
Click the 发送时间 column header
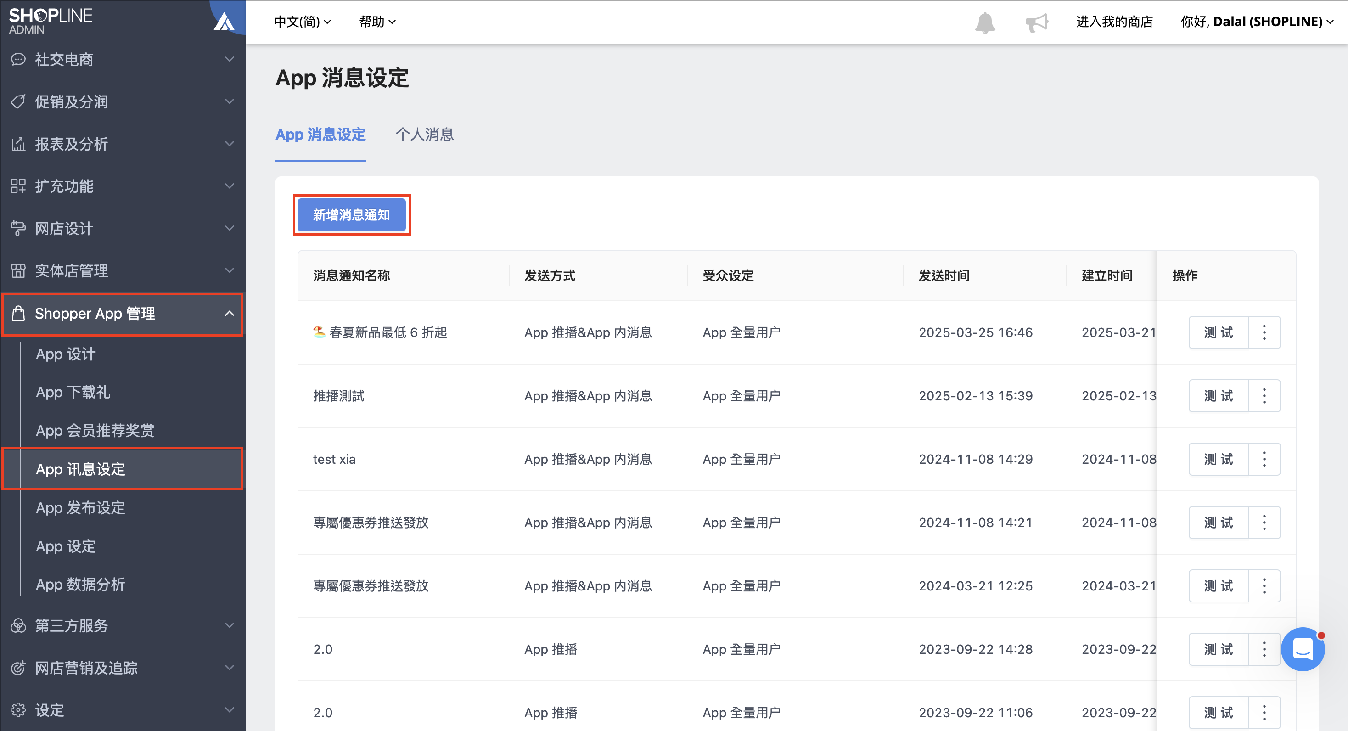[944, 276]
